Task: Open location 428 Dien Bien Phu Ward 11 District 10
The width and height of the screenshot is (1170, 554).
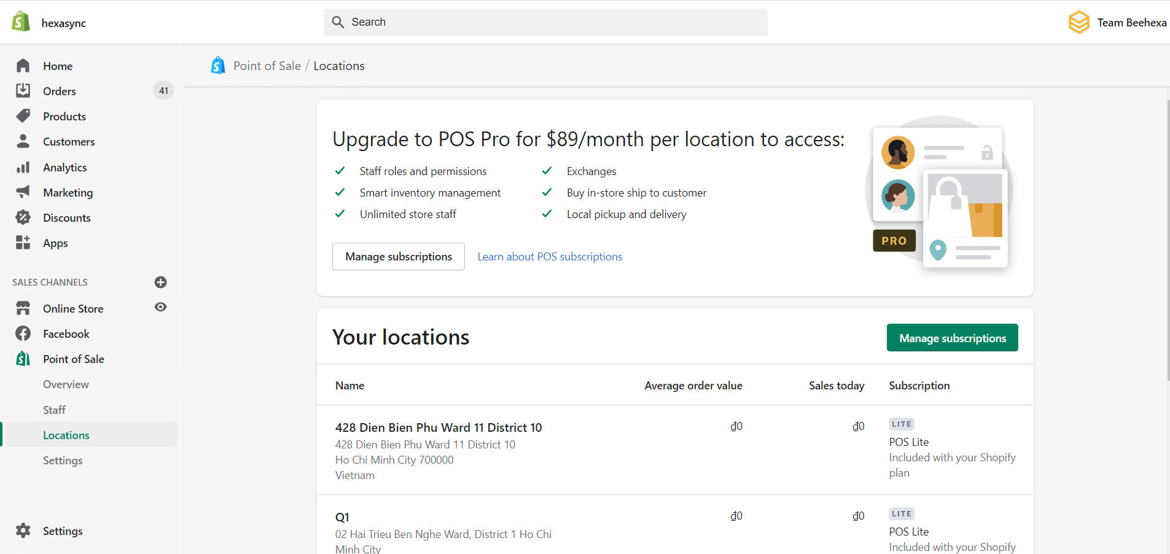Action: [439, 427]
